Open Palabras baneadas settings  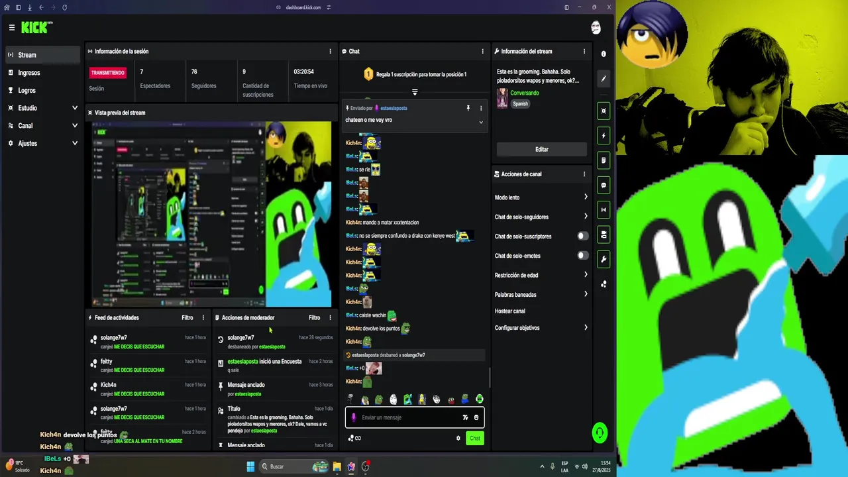tap(541, 294)
